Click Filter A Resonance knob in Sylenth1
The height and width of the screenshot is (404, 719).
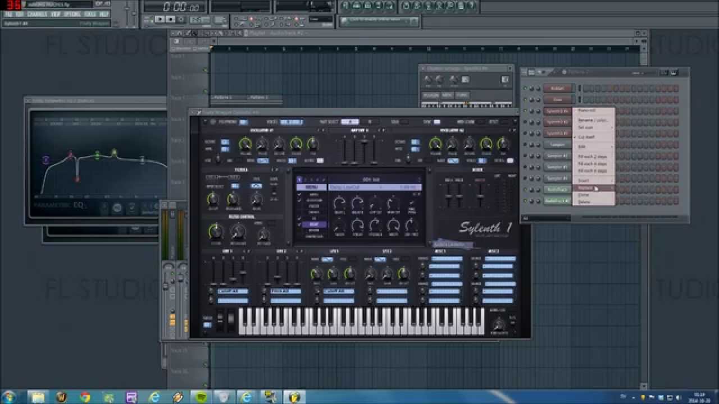233,199
